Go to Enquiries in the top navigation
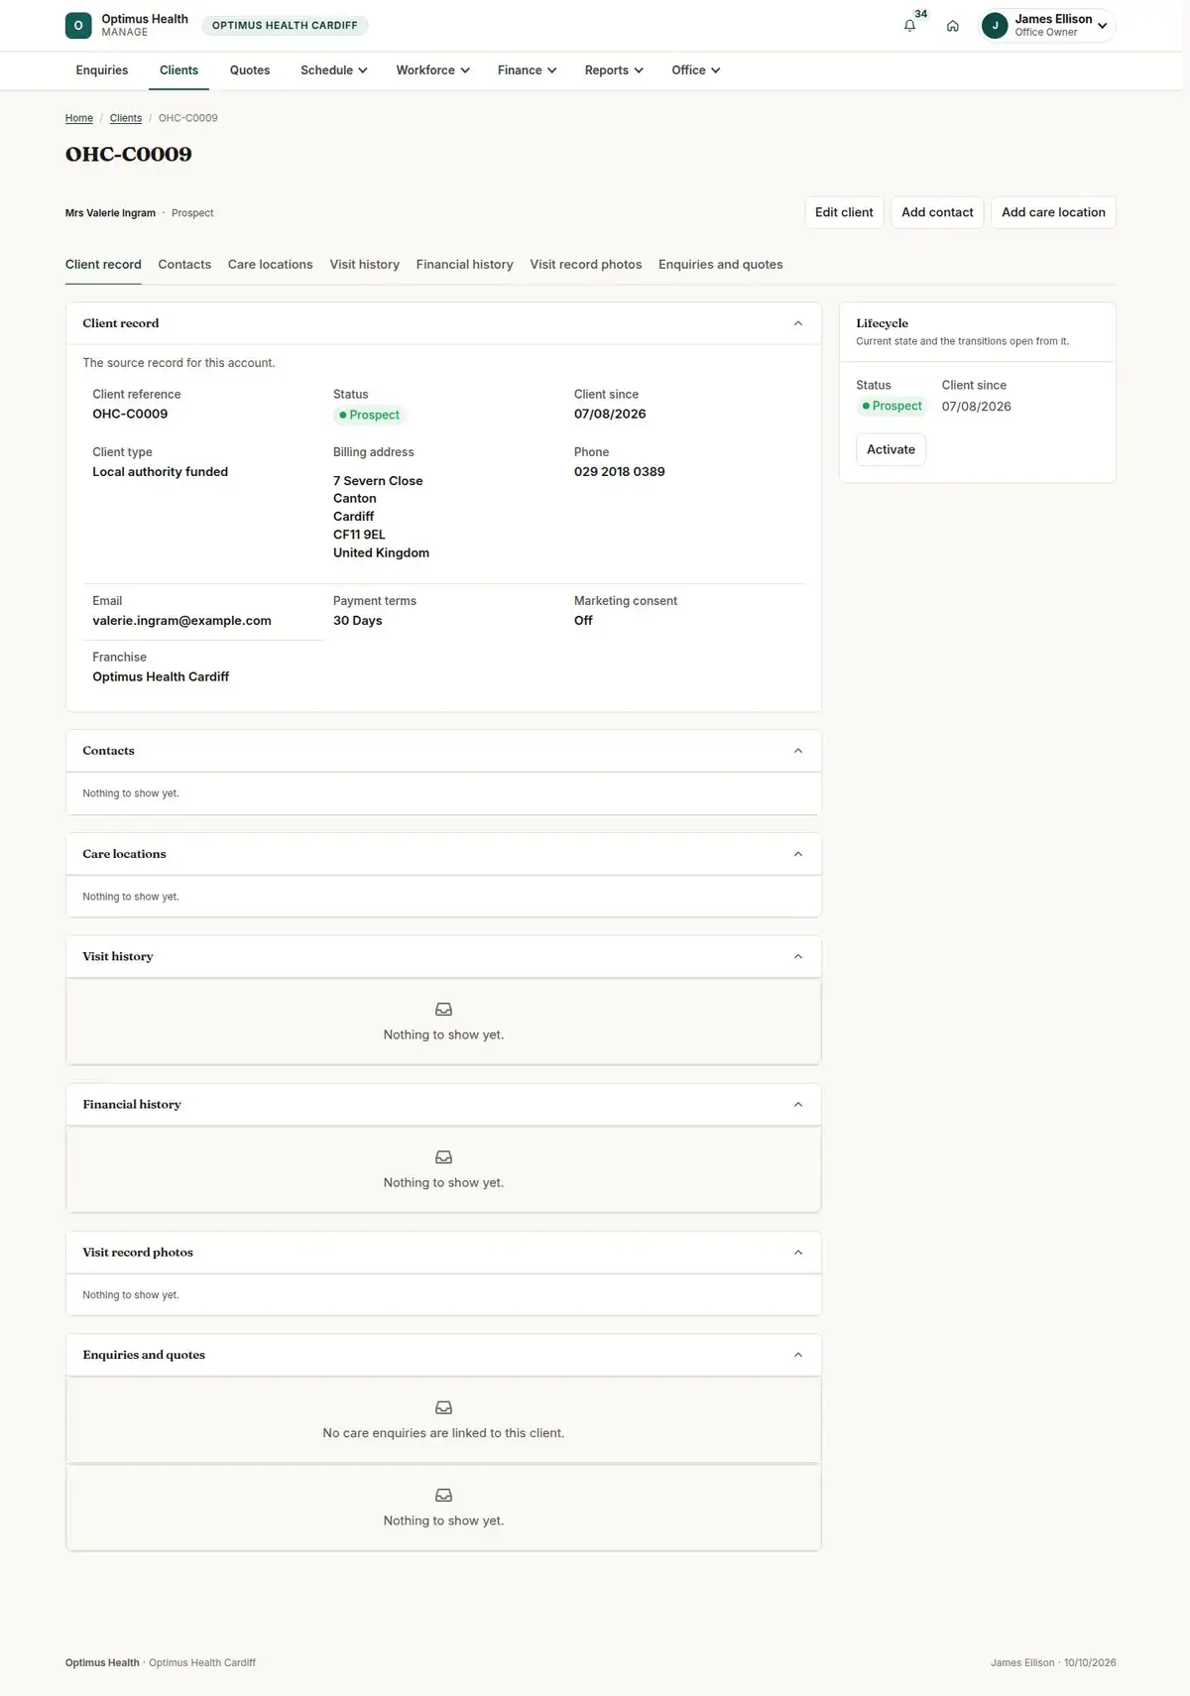The height and width of the screenshot is (1696, 1190). pos(102,70)
